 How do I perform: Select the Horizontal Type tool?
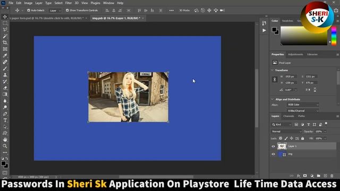tap(5, 120)
